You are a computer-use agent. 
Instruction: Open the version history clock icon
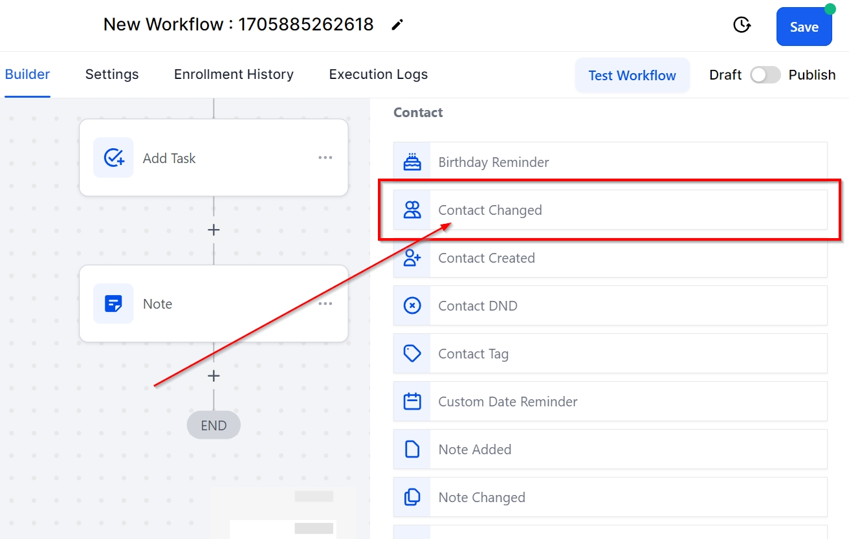tap(741, 25)
